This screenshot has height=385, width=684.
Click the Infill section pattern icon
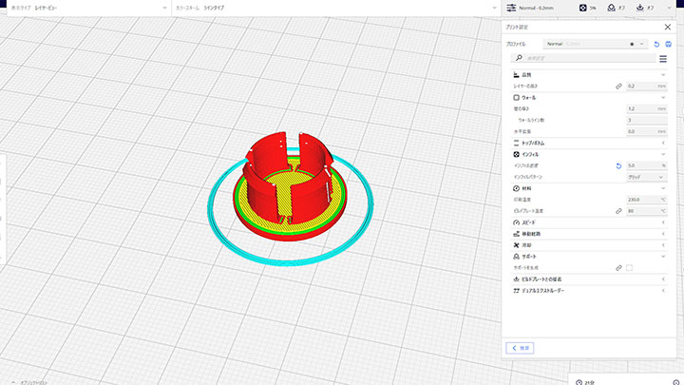pyautogui.click(x=517, y=154)
